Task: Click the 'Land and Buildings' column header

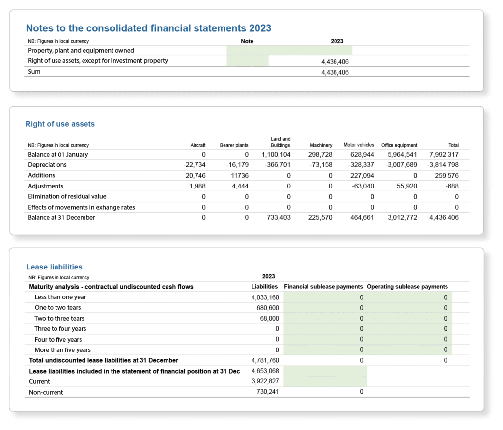Action: coord(280,142)
